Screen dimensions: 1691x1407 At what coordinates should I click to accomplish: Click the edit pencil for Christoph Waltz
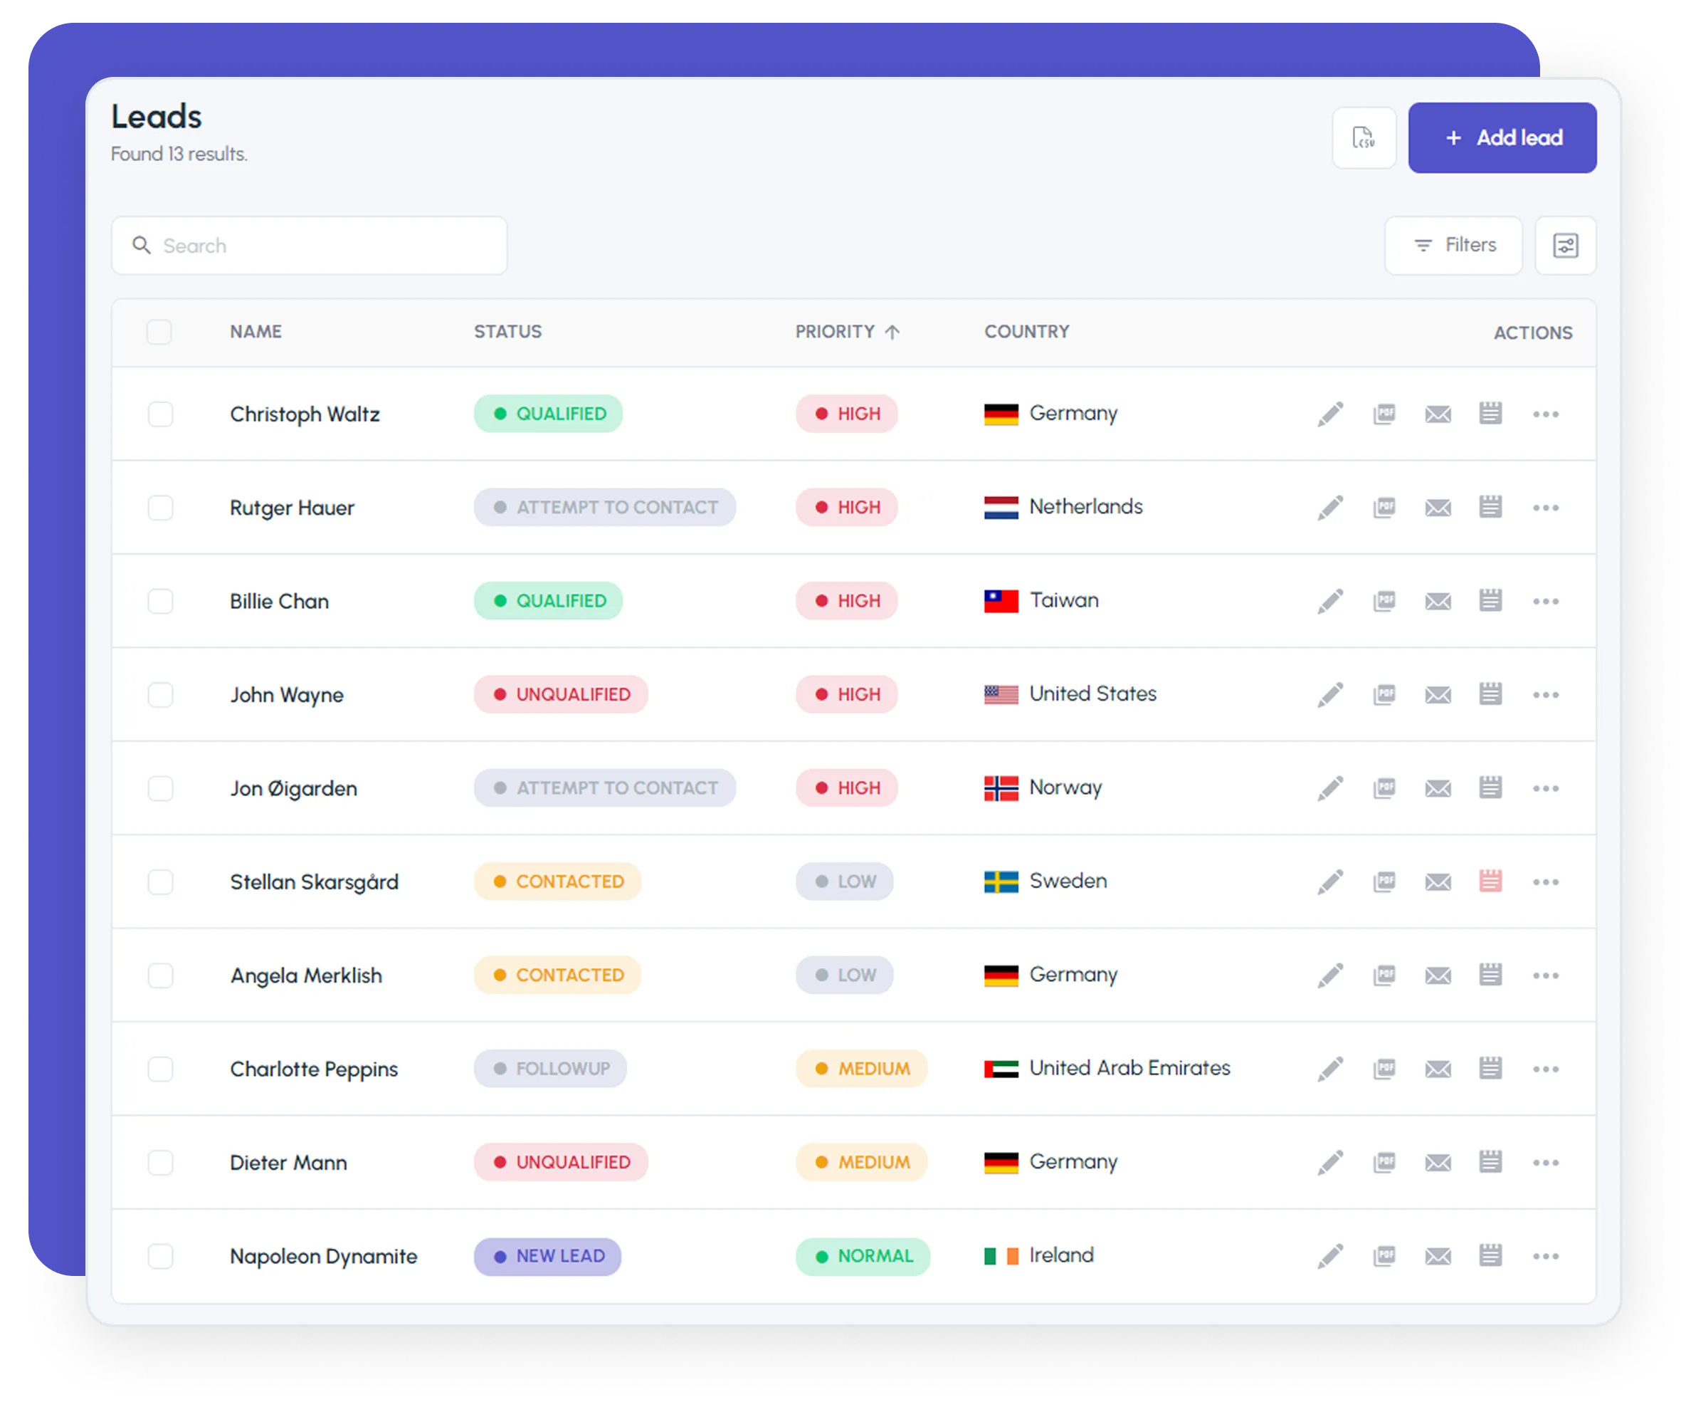click(x=1330, y=414)
